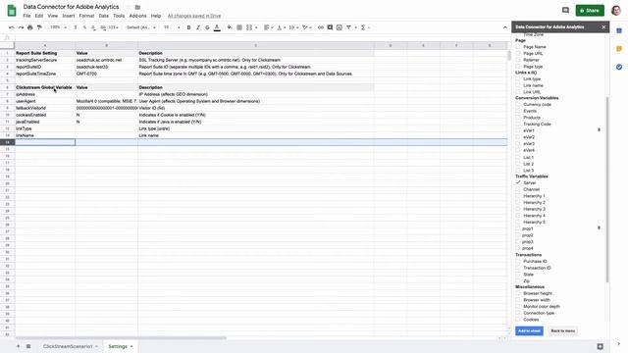The height and width of the screenshot is (353, 628).
Task: Open the horizontal align dropdown
Action: coord(268,27)
